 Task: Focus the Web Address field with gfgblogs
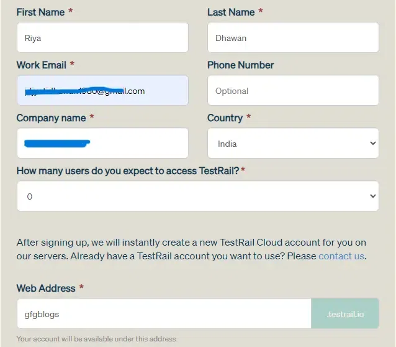(x=164, y=314)
